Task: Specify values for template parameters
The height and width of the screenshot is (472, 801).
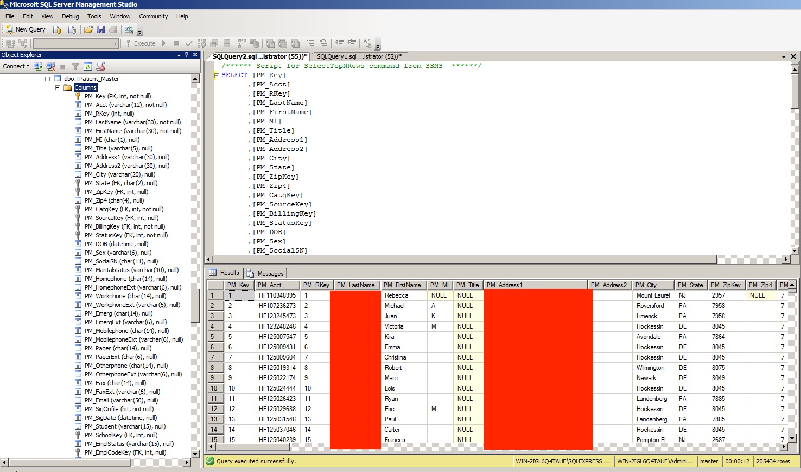Action: (x=367, y=43)
